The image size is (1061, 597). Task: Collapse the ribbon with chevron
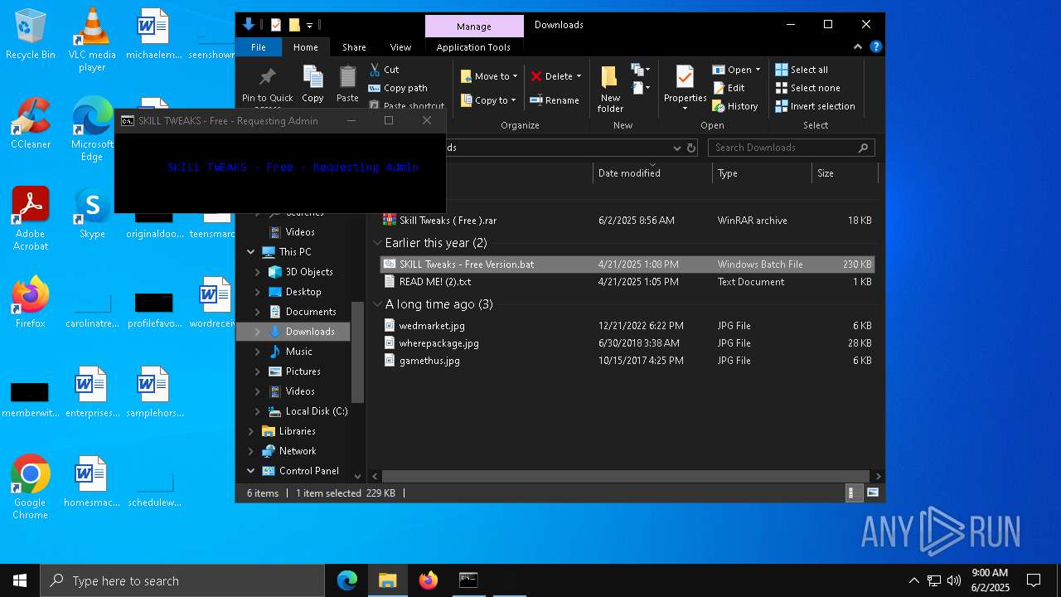point(858,47)
